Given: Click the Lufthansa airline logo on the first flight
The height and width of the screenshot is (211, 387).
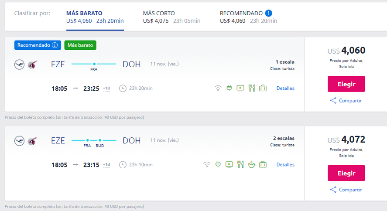Looking at the screenshot, I should (x=19, y=65).
